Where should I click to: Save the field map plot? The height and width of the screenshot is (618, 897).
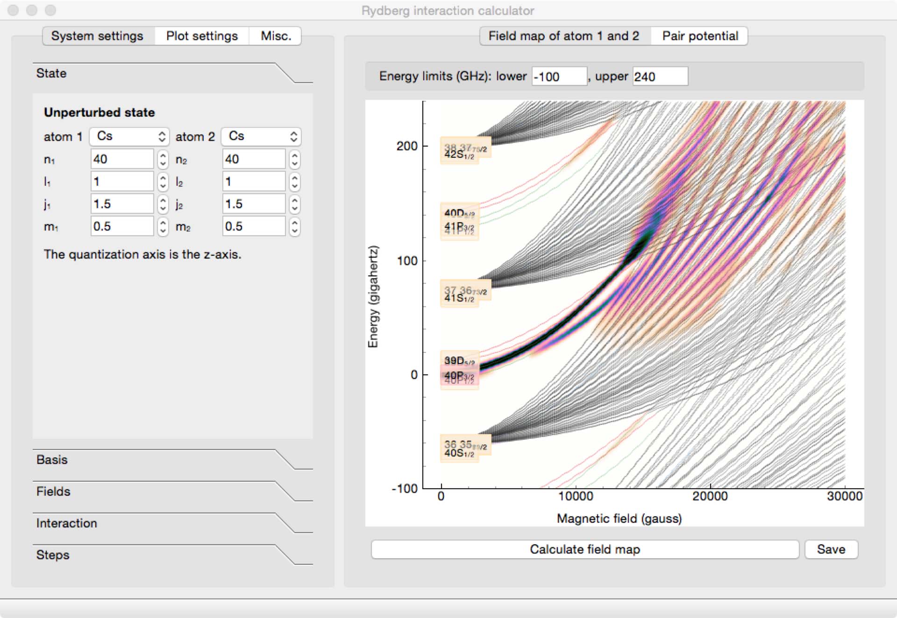(x=831, y=549)
